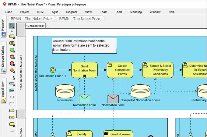Select the orange Intermediate Event tool

[x=12, y=57]
